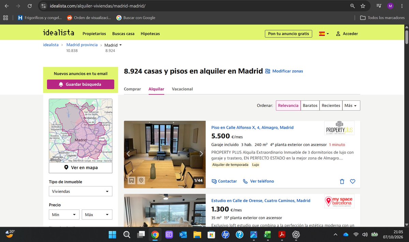Sort listings by Recientes
Image resolution: width=409 pixels, height=242 pixels.
tap(331, 105)
